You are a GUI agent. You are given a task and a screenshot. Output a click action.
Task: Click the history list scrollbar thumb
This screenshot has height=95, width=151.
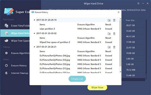[x=120, y=43]
